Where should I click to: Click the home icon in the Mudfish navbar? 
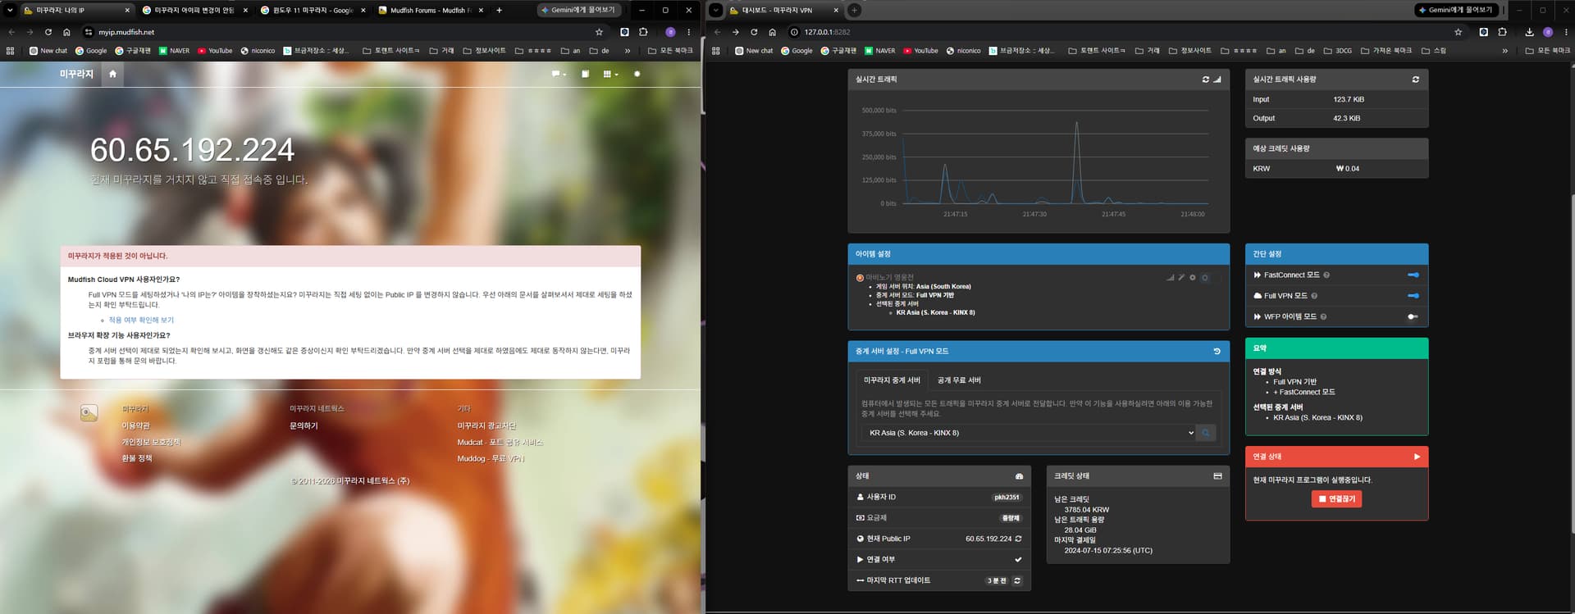point(112,74)
